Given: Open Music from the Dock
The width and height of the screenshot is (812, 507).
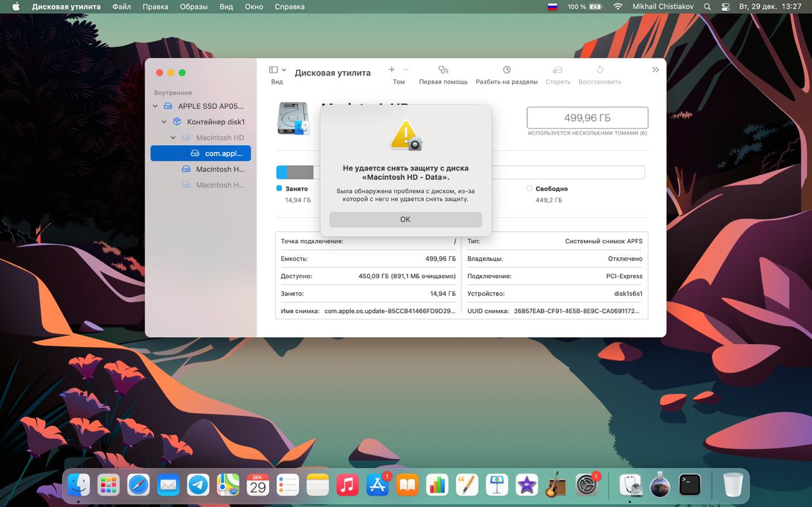Looking at the screenshot, I should tap(347, 486).
